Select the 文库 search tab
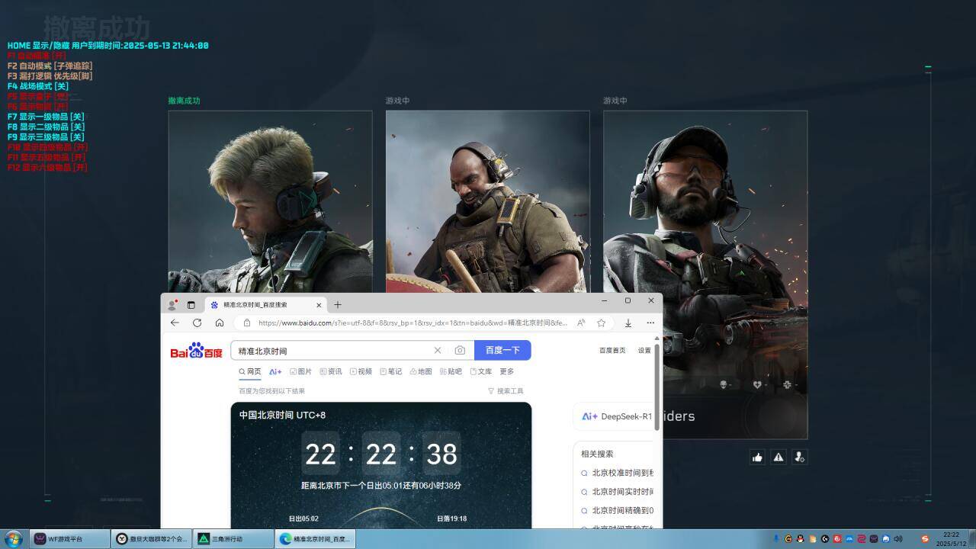Image resolution: width=976 pixels, height=549 pixels. coord(481,371)
